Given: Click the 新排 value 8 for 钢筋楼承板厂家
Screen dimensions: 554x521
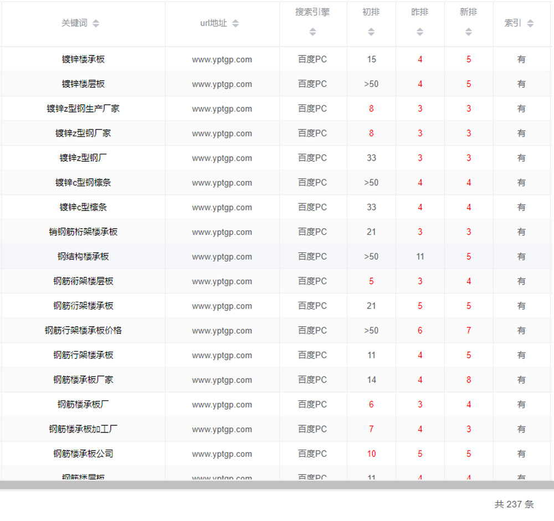Looking at the screenshot, I should [x=469, y=380].
